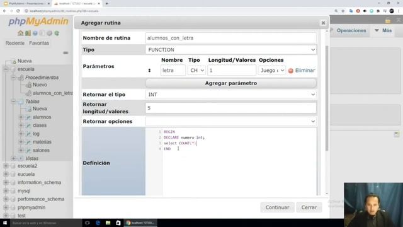Open the documentation help icon
The image size is (403, 227).
pos(35,33)
